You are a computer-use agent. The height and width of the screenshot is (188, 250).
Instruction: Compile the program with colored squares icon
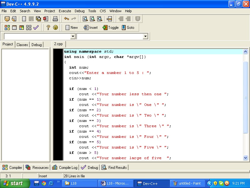(x=7, y=28)
